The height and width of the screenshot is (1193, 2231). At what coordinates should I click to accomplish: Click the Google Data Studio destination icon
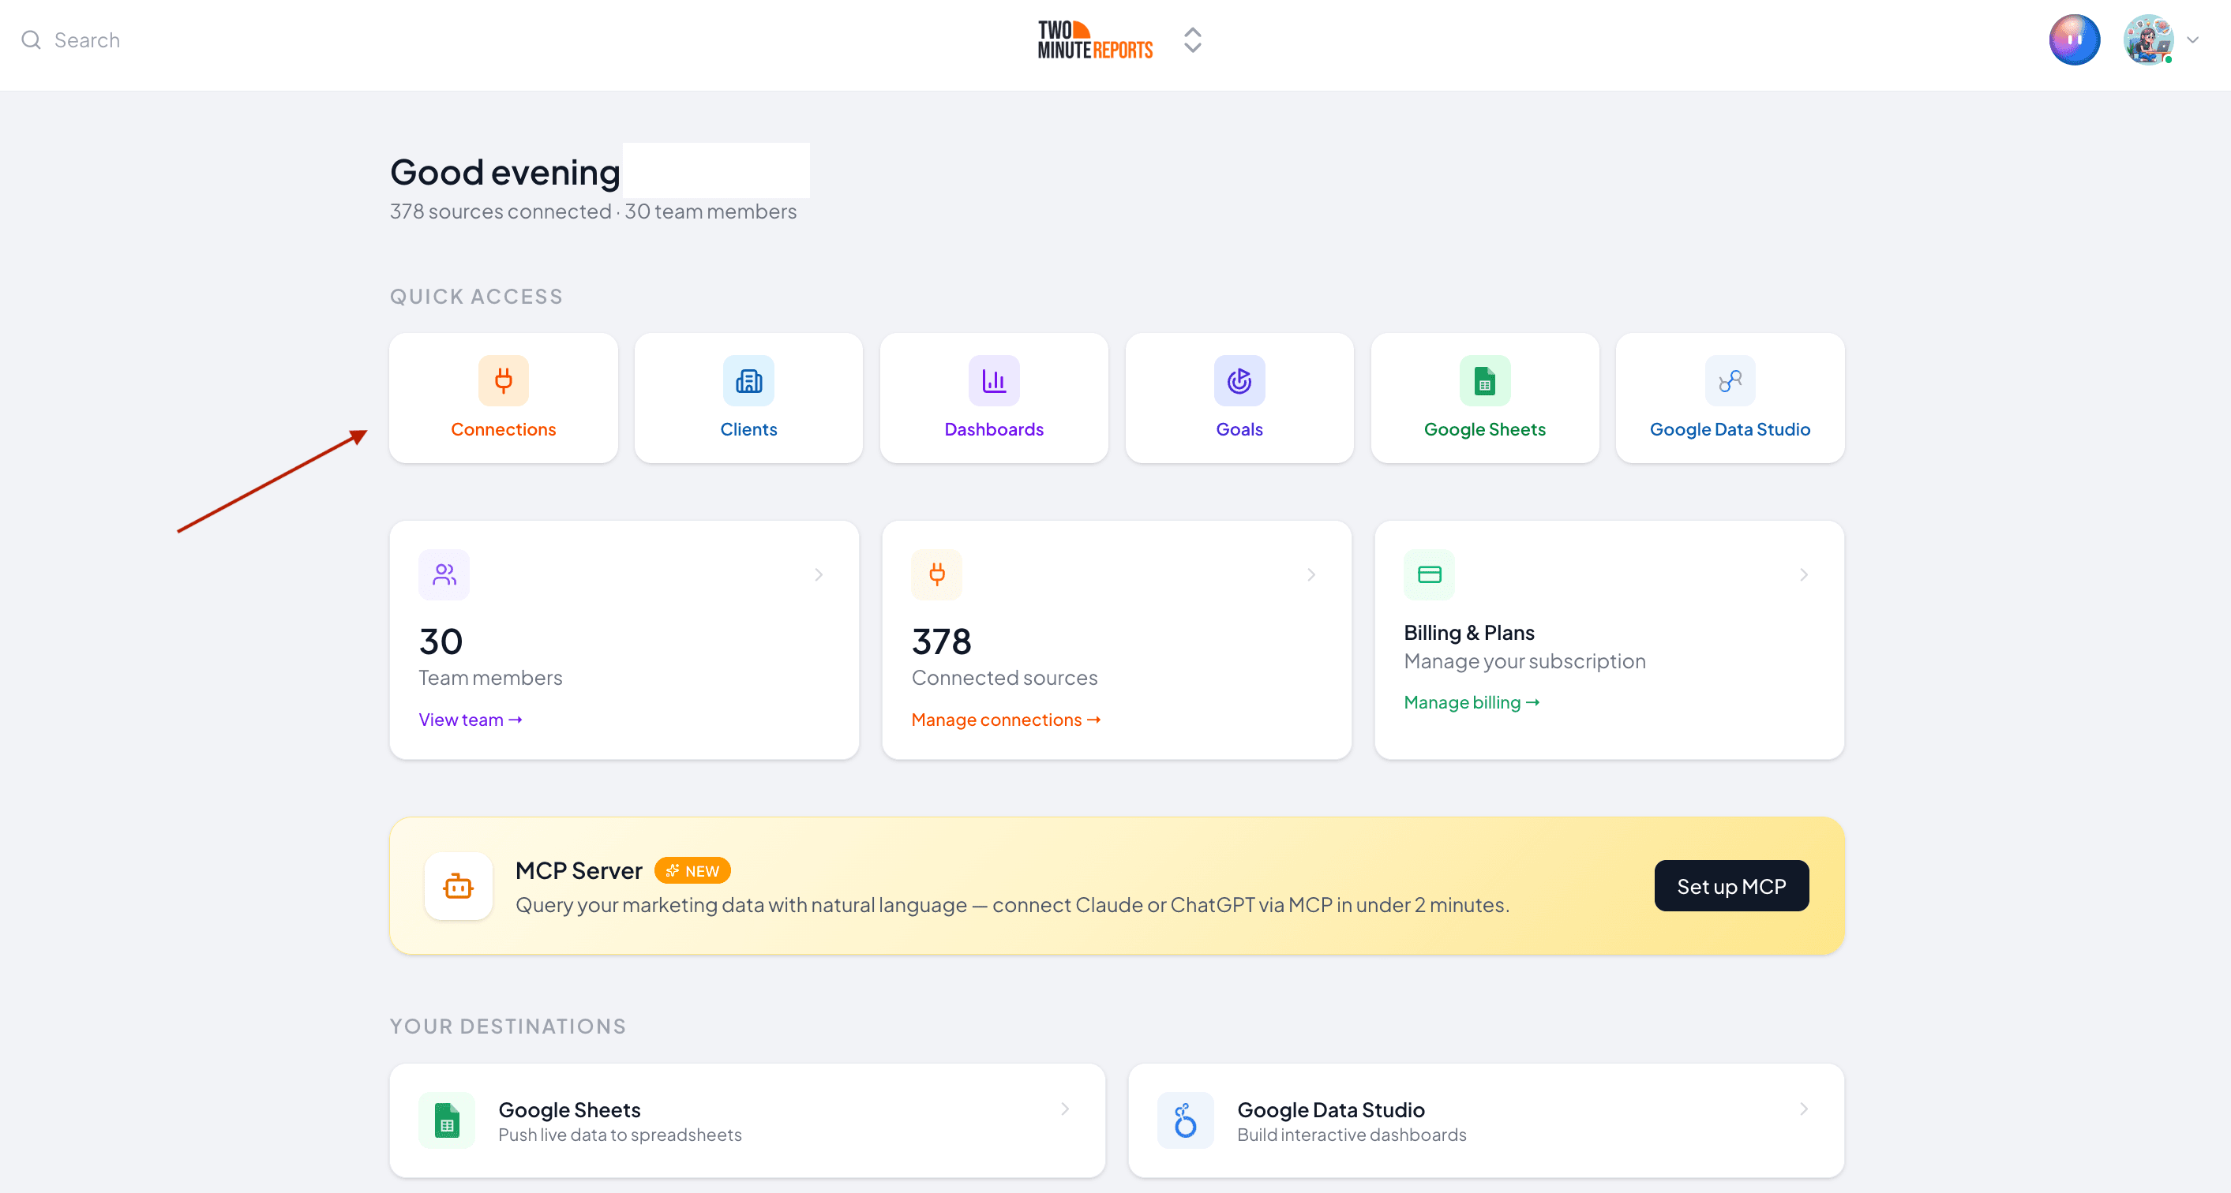(x=1186, y=1120)
